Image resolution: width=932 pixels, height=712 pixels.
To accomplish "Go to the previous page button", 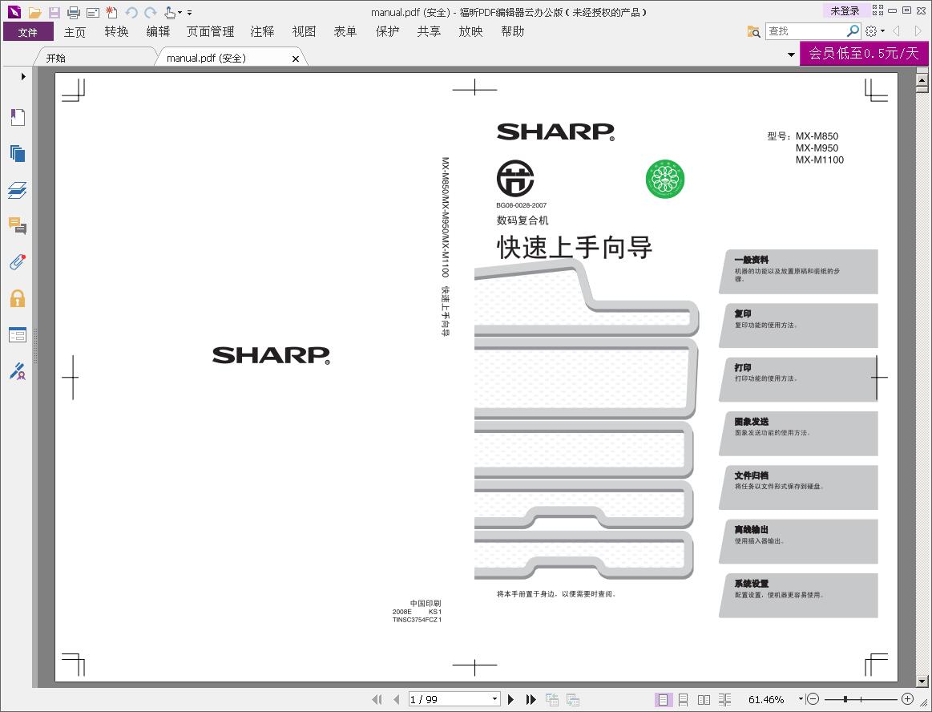I will 397,699.
